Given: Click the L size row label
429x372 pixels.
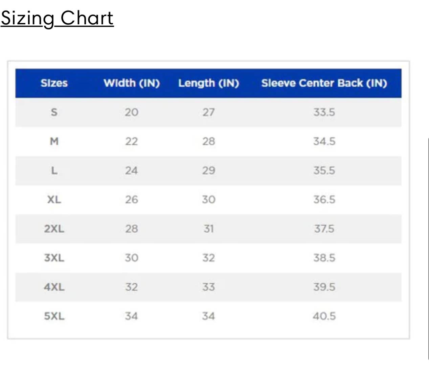Looking at the screenshot, I should pyautogui.click(x=54, y=170).
